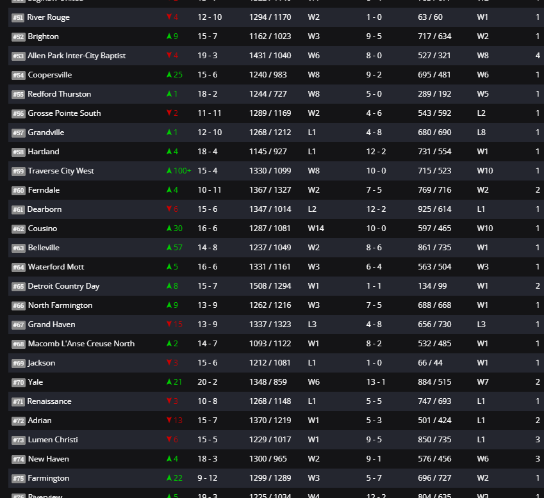Select Yale team name

35,382
